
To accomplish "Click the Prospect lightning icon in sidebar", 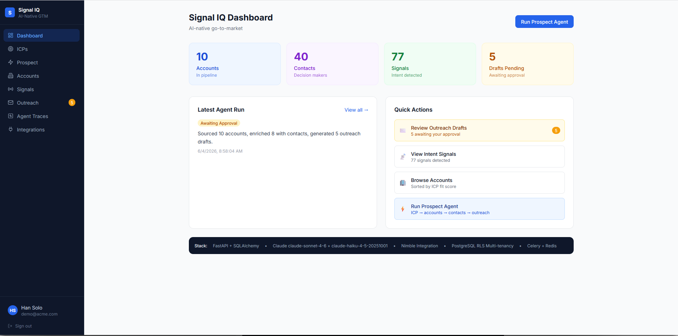I will (11, 62).
